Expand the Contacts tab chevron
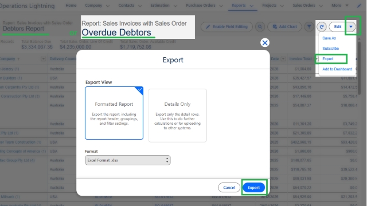 click(140, 6)
